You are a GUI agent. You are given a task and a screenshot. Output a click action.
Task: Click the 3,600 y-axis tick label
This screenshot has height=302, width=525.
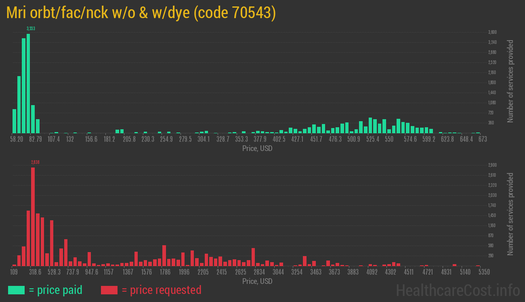coord(492,32)
